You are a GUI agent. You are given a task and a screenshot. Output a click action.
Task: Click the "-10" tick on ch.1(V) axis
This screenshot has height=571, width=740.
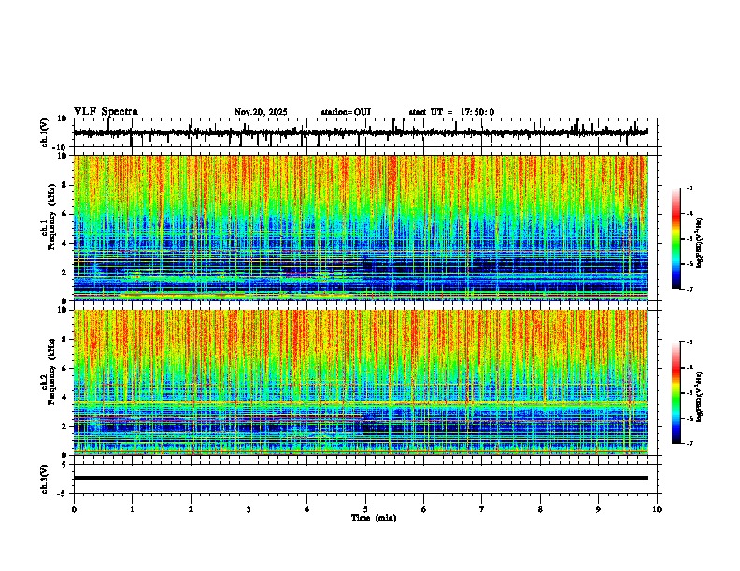tap(61, 147)
